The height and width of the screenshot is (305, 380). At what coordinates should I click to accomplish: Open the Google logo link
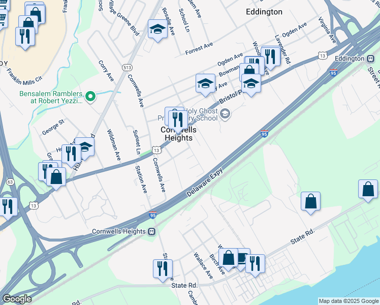point(17,299)
